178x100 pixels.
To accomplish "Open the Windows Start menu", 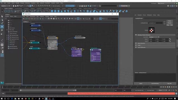I will [x=2, y=99].
